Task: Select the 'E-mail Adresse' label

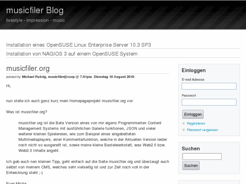Action: [193, 80]
